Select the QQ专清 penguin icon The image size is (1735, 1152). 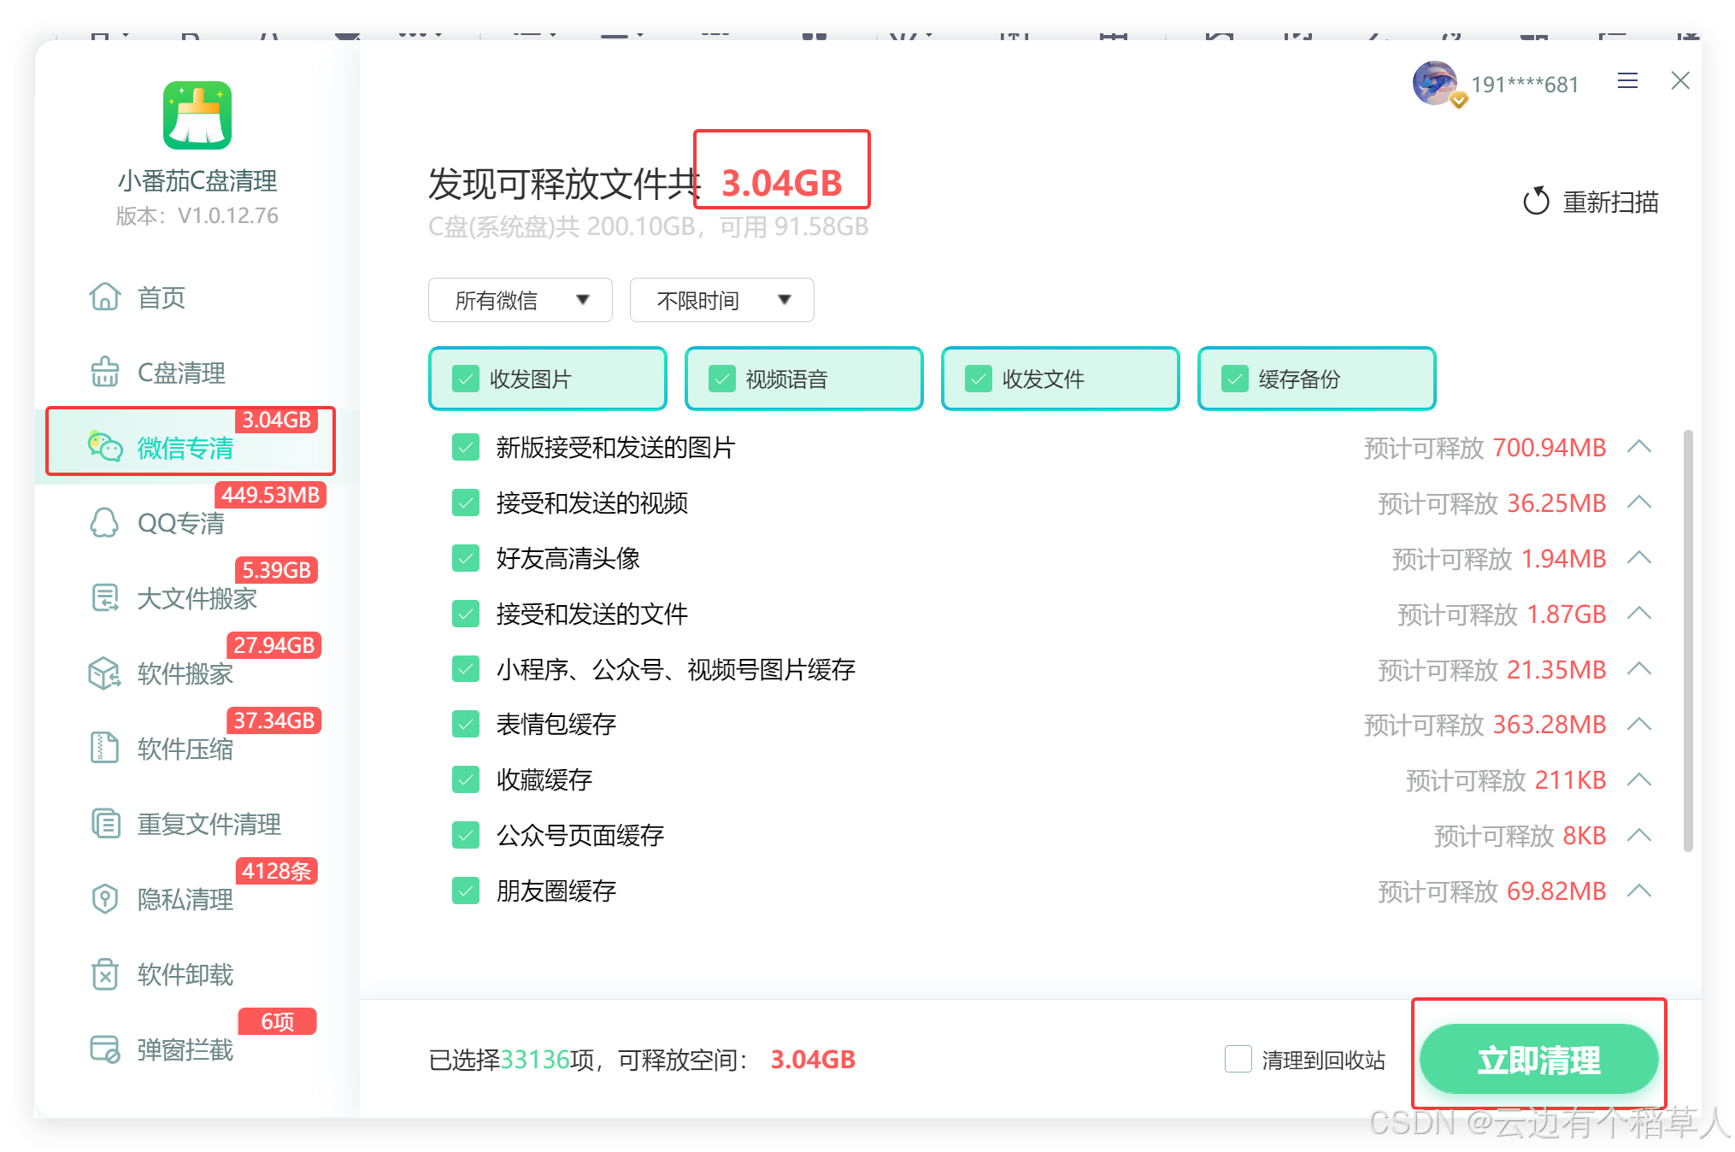tap(104, 522)
